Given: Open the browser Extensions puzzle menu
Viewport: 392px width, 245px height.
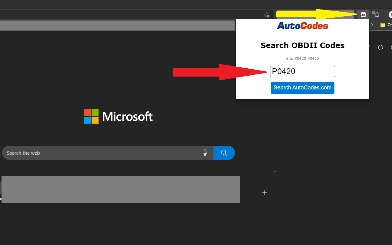Looking at the screenshot, I should coord(377,15).
